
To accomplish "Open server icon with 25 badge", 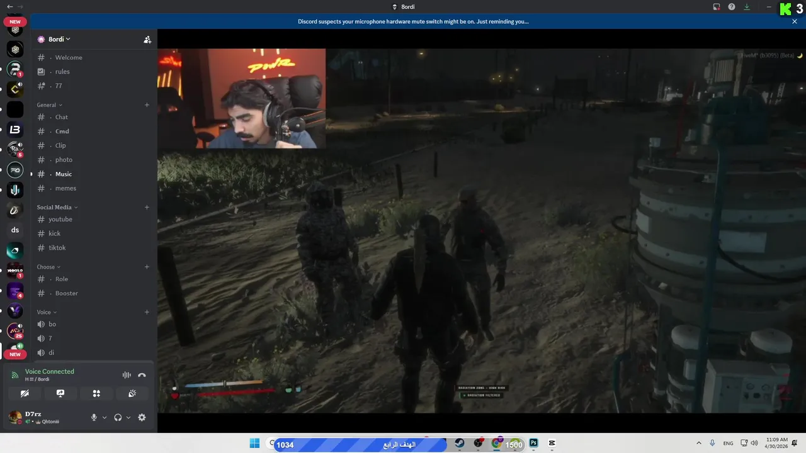I will 15,330.
